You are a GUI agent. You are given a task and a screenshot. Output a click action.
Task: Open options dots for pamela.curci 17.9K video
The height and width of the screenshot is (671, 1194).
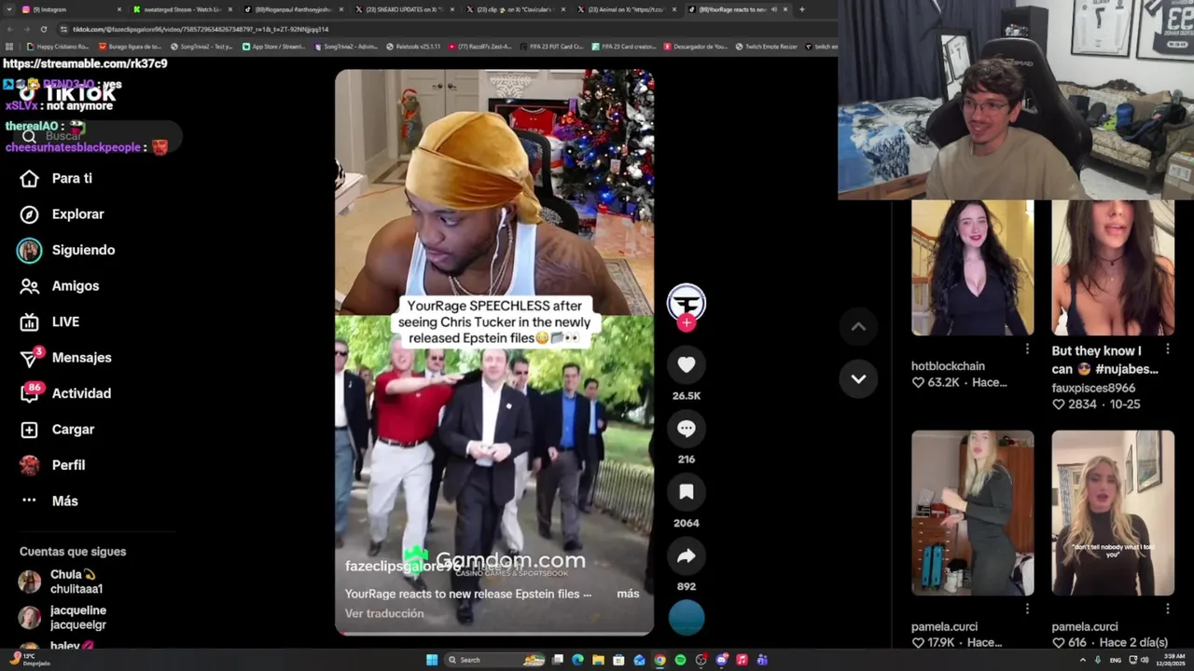[1027, 609]
